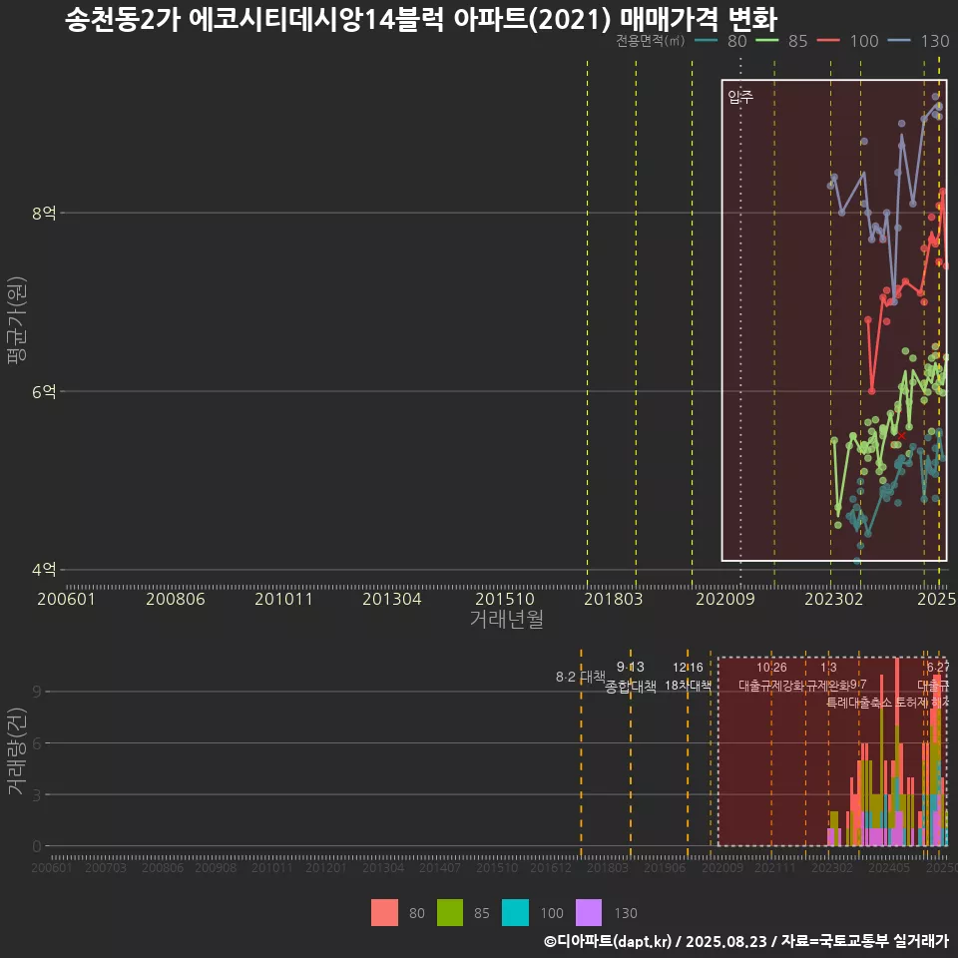958x958 pixels.
Task: Click the 거래량(건) y-axis title
Action: click(17, 751)
